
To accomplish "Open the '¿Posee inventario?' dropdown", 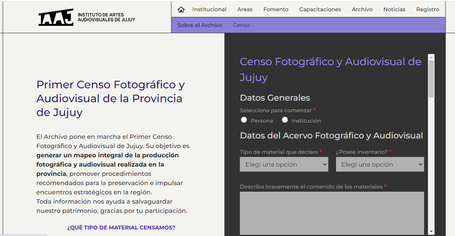I will tap(380, 164).
